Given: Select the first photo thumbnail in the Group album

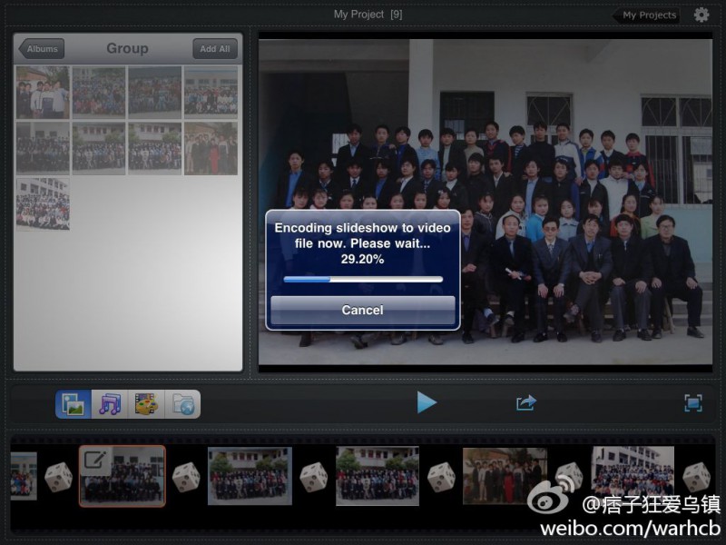Looking at the screenshot, I should click(43, 93).
